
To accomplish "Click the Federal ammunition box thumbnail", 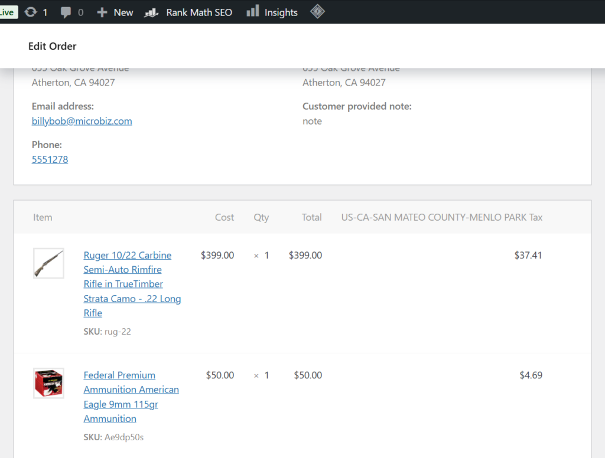I will pos(48,383).
